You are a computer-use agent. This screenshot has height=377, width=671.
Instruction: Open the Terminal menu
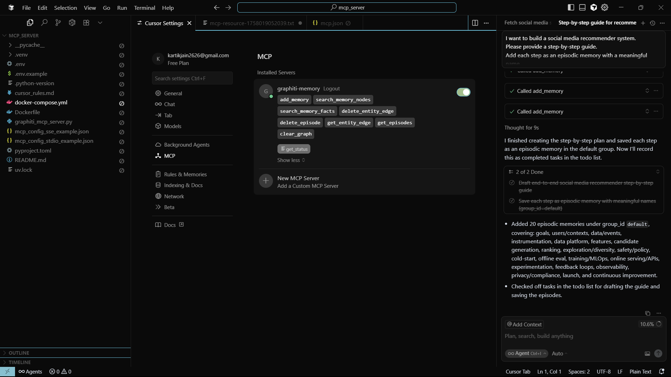coord(144,8)
